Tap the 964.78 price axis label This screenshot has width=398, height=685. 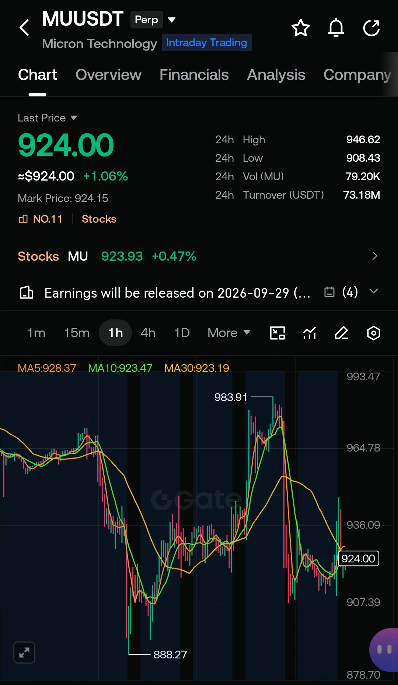point(363,448)
